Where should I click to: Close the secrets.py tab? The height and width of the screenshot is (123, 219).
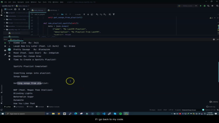[59, 10]
